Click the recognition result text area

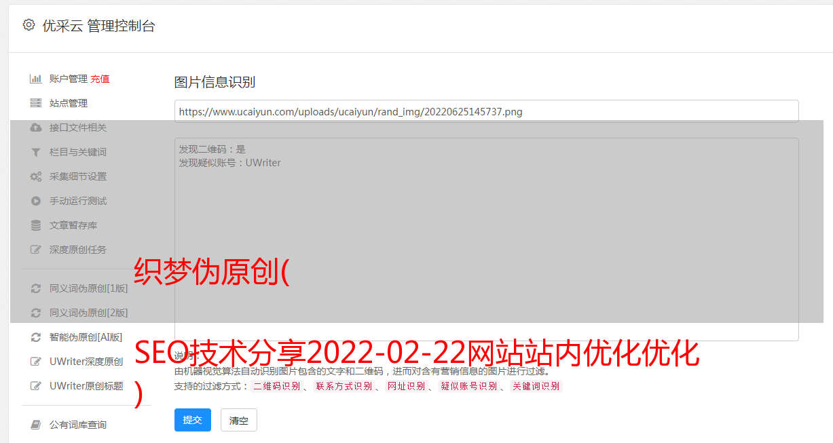tap(486, 239)
